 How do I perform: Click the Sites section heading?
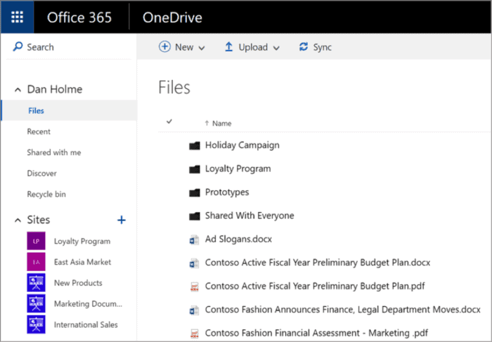point(38,220)
